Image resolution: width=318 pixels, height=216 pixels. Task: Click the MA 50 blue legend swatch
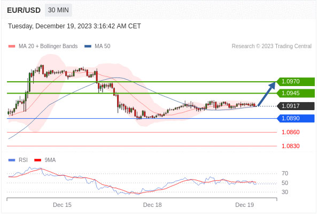88,46
